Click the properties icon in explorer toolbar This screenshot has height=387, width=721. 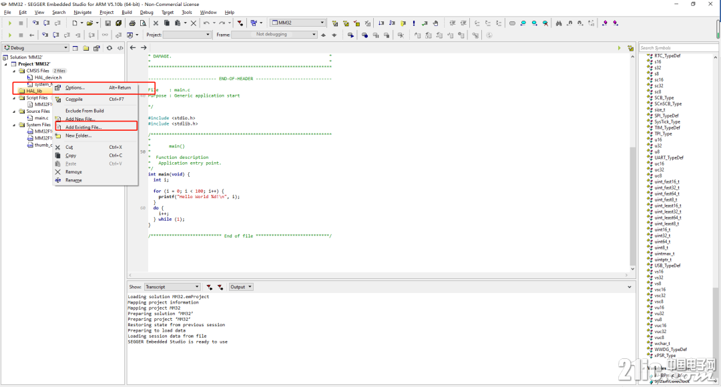[x=97, y=48]
